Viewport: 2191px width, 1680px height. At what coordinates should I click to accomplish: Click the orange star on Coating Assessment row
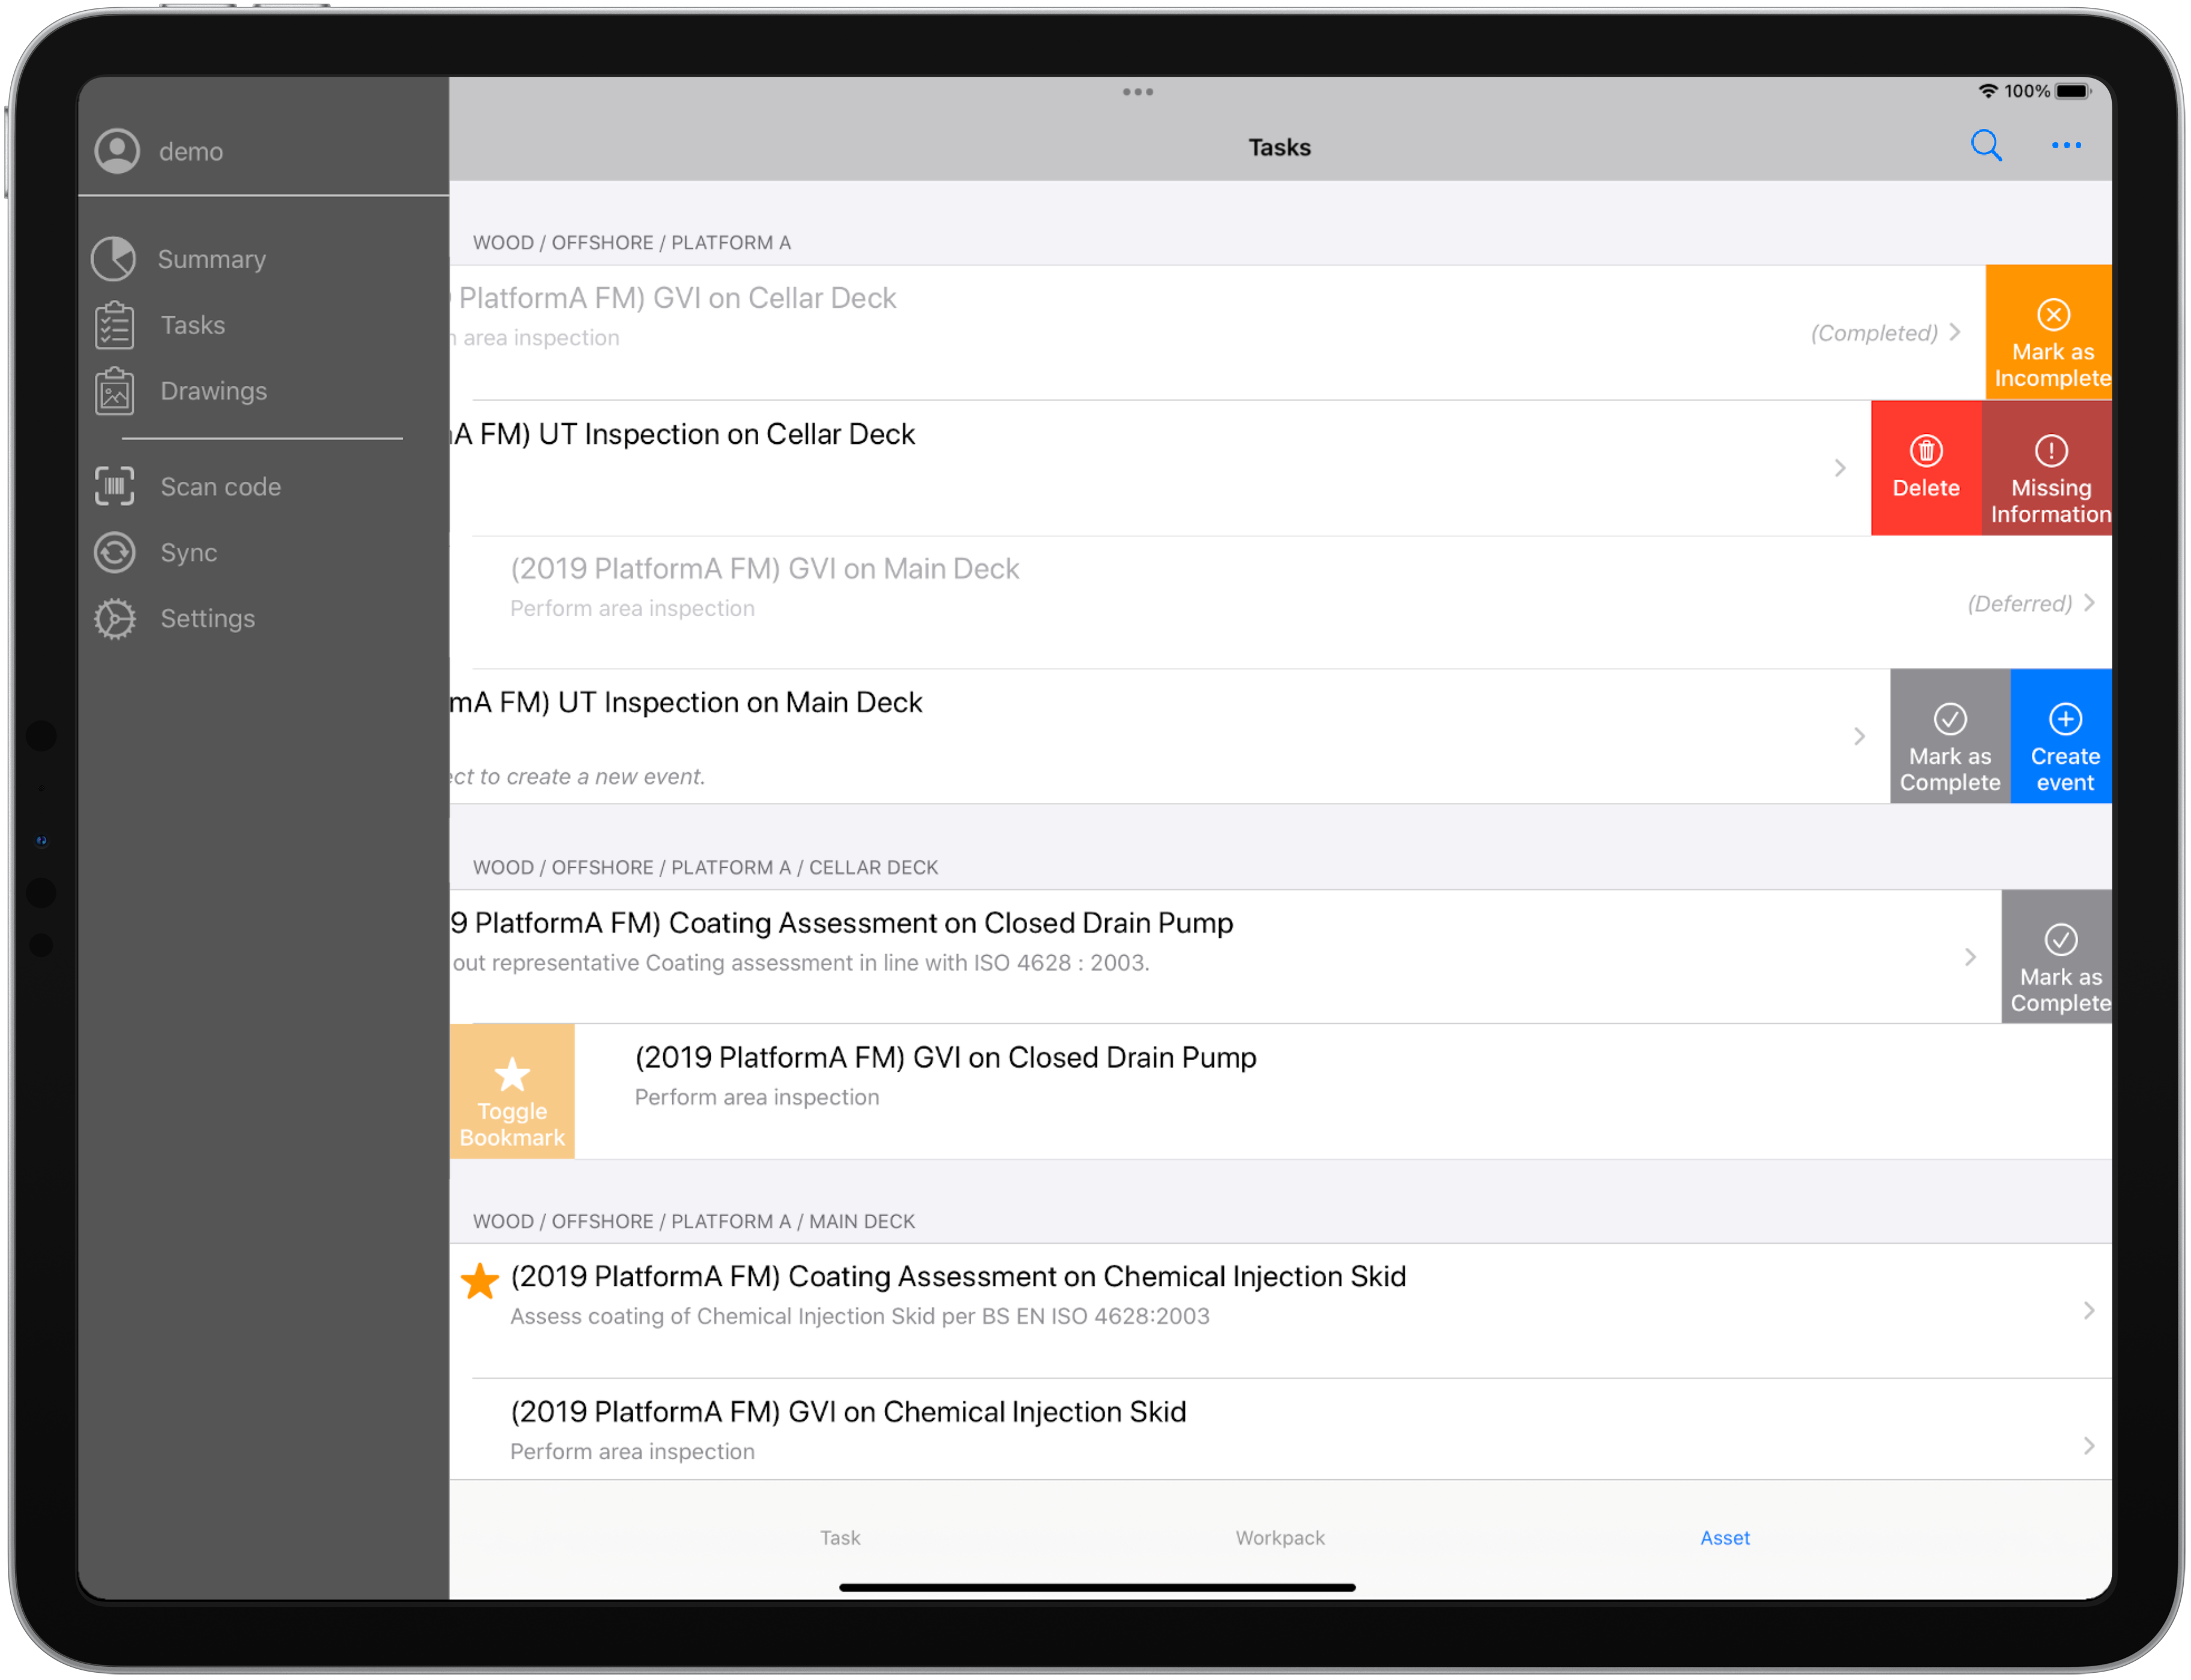[x=480, y=1281]
